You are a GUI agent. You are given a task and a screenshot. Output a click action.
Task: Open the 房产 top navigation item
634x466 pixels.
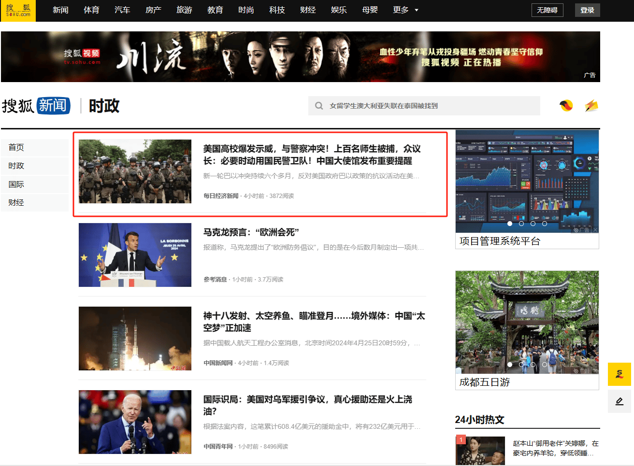(x=153, y=10)
